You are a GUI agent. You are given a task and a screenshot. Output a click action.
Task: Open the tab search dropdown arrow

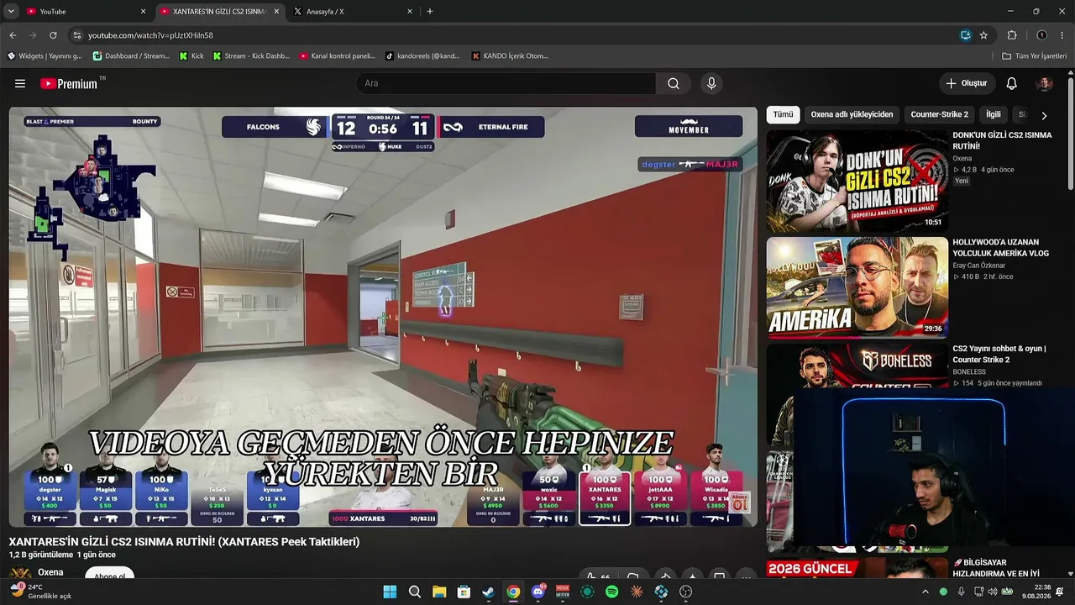pyautogui.click(x=11, y=12)
